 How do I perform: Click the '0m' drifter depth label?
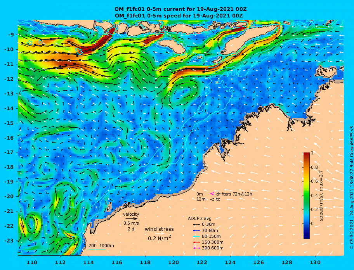(200, 194)
